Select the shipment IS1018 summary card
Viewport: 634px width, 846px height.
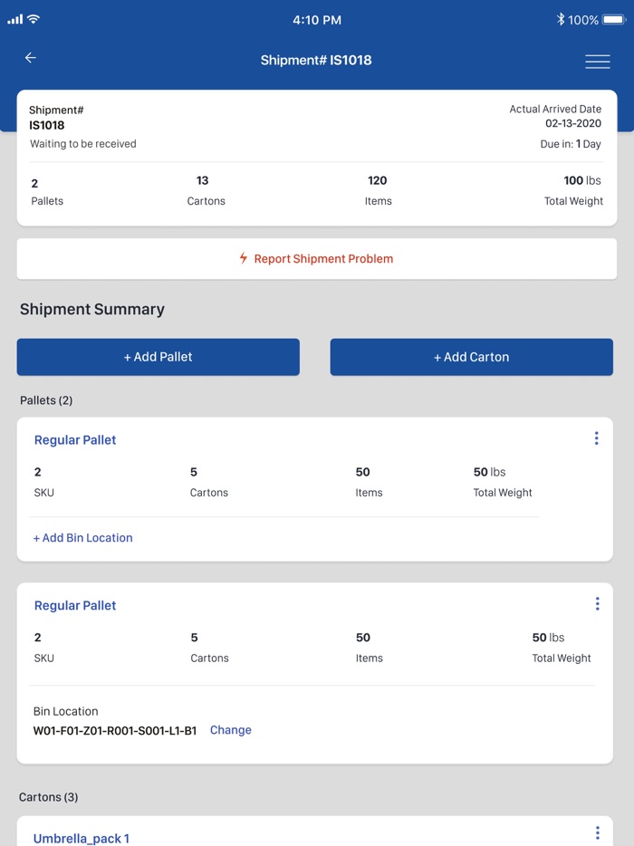[316, 157]
